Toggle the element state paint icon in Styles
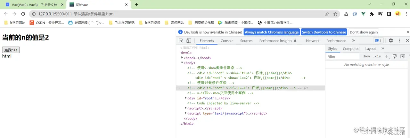Image resolution: width=410 pixels, height=138 pixels. click(x=395, y=56)
